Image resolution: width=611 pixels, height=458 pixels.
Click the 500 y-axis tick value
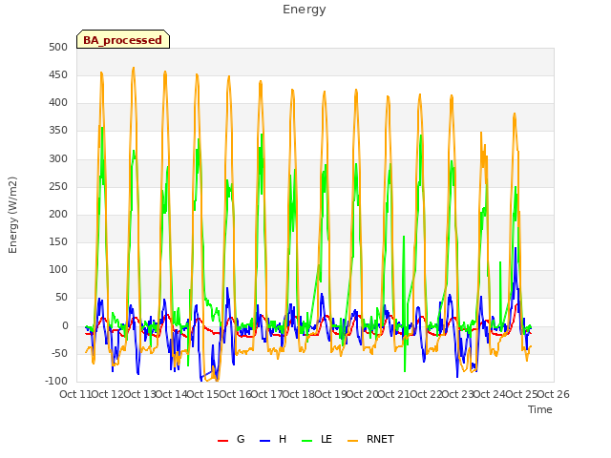point(58,47)
